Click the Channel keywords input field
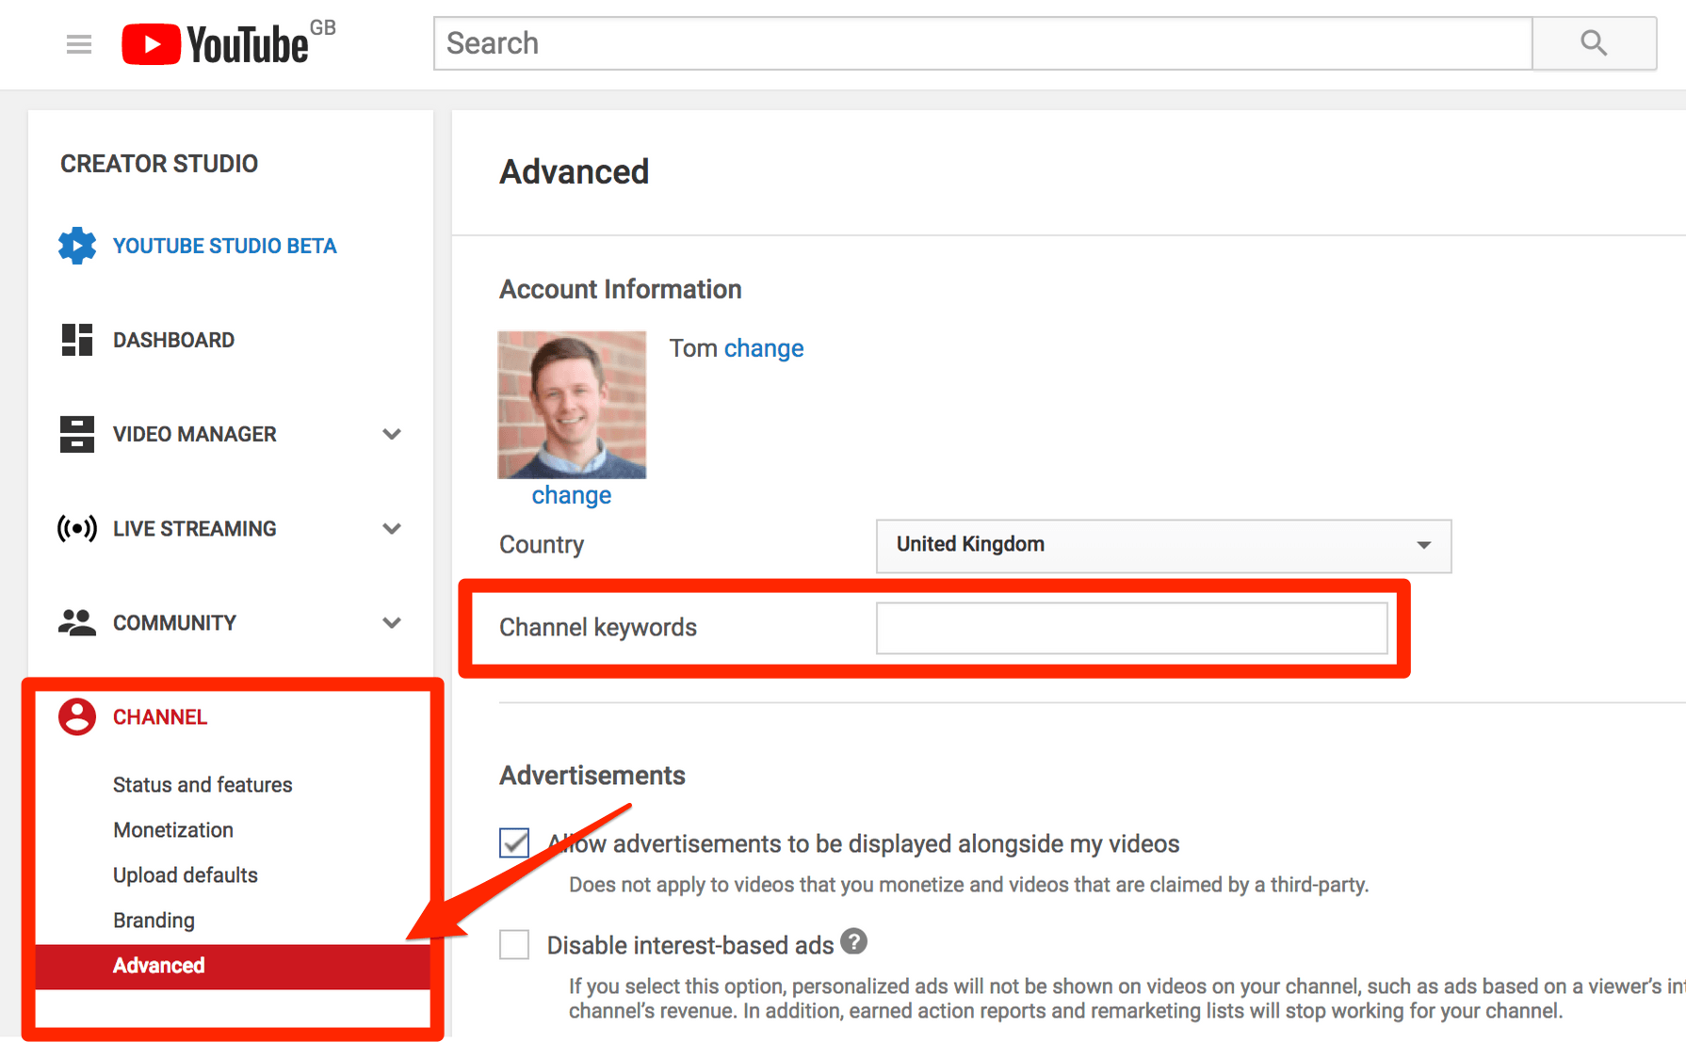 [1130, 628]
